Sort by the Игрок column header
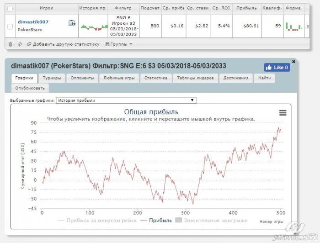The image size is (320, 243). pos(47,8)
